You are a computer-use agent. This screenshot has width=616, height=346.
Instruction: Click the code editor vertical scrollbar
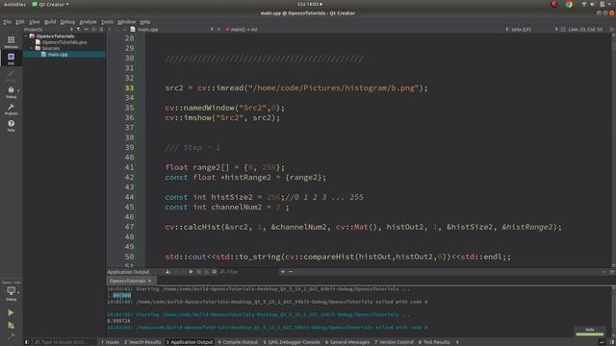coord(614,150)
